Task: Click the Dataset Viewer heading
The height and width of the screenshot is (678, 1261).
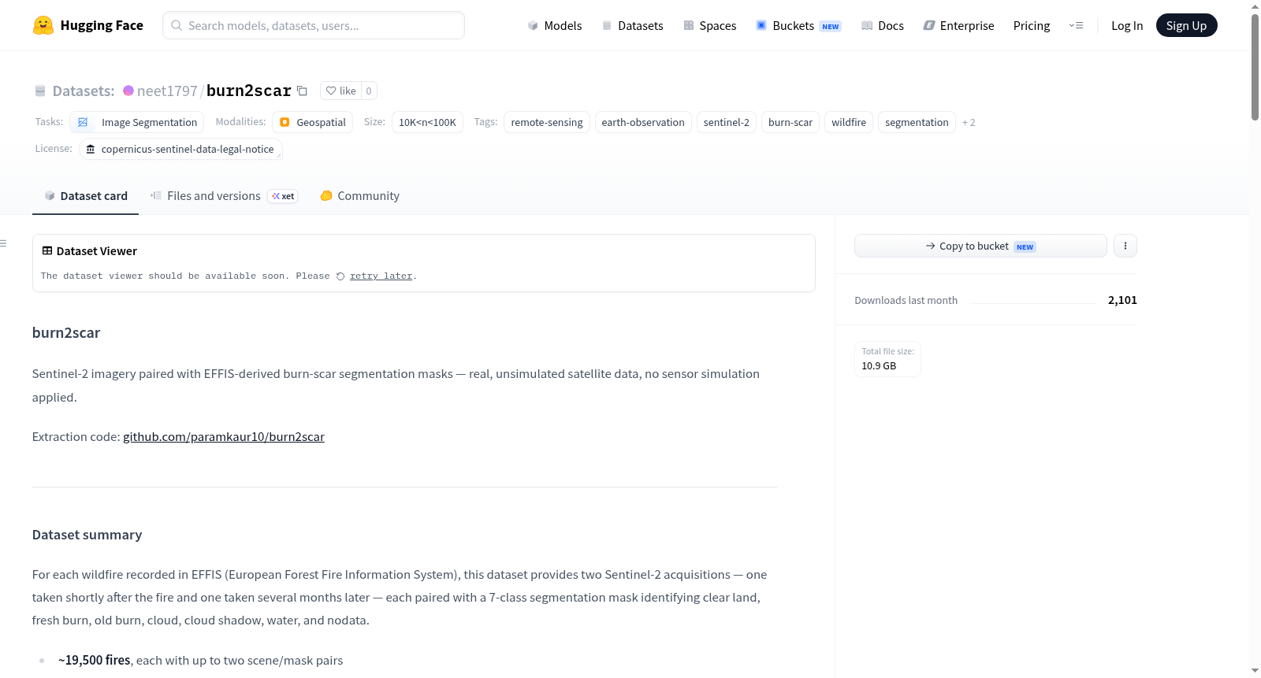Action: click(97, 251)
